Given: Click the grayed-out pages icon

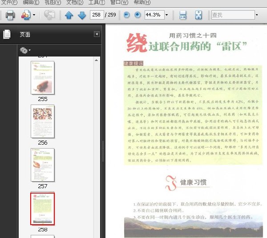Looking at the screenshot, I should [x=49, y=15].
